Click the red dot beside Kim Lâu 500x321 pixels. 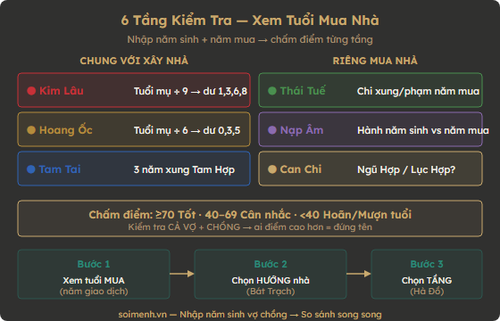point(31,91)
